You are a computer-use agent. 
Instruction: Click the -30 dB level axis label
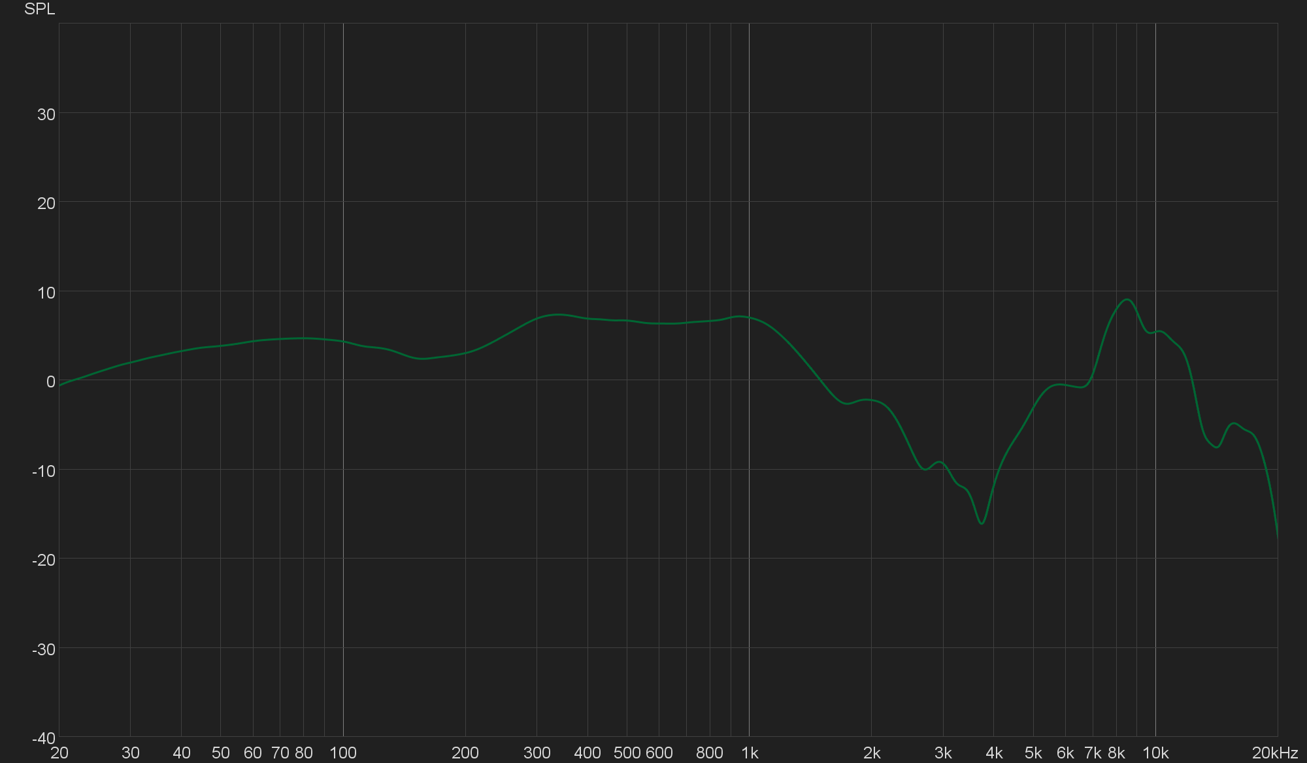[x=44, y=649]
